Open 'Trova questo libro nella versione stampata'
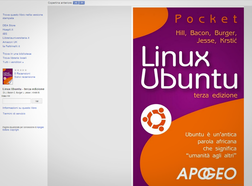252x186 pixels. point(23,16)
